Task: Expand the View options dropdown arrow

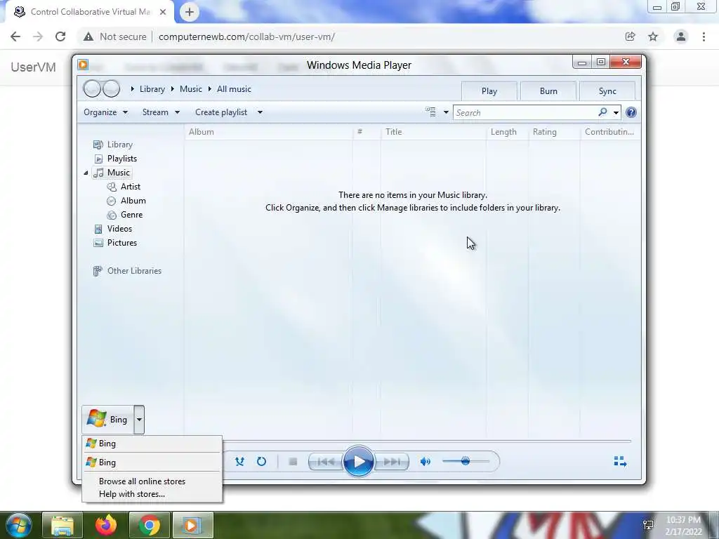Action: (446, 112)
